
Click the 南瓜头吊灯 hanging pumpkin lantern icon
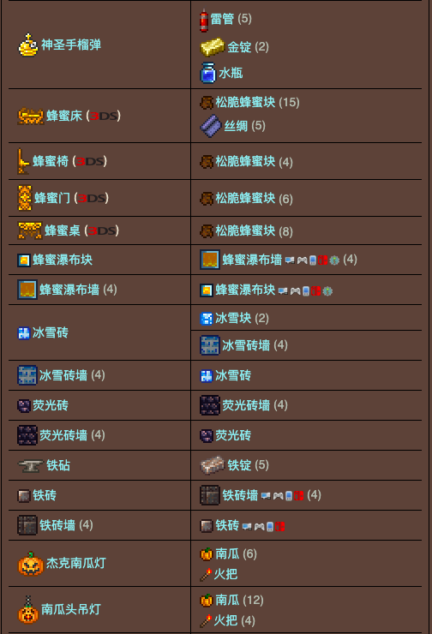coord(28,609)
